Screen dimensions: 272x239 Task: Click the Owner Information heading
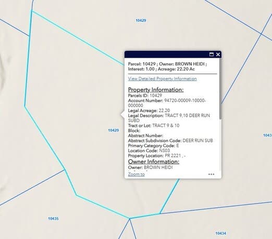pos(154,162)
